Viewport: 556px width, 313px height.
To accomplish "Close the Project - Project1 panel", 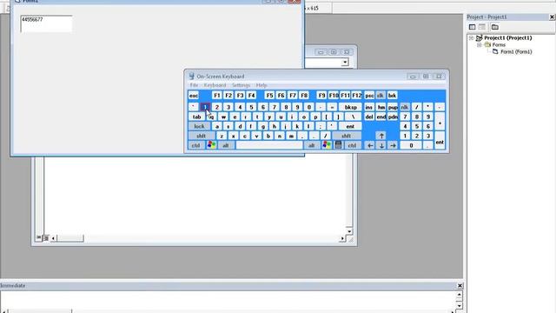I will point(552,17).
